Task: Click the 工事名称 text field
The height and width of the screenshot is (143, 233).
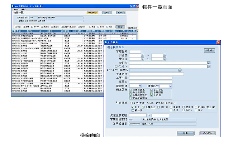Action: [156, 74]
